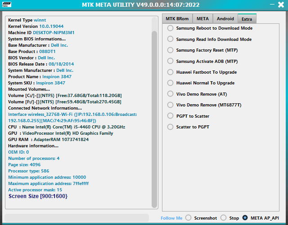Click the Page size: 4096 line
The image size is (288, 225).
(24, 165)
